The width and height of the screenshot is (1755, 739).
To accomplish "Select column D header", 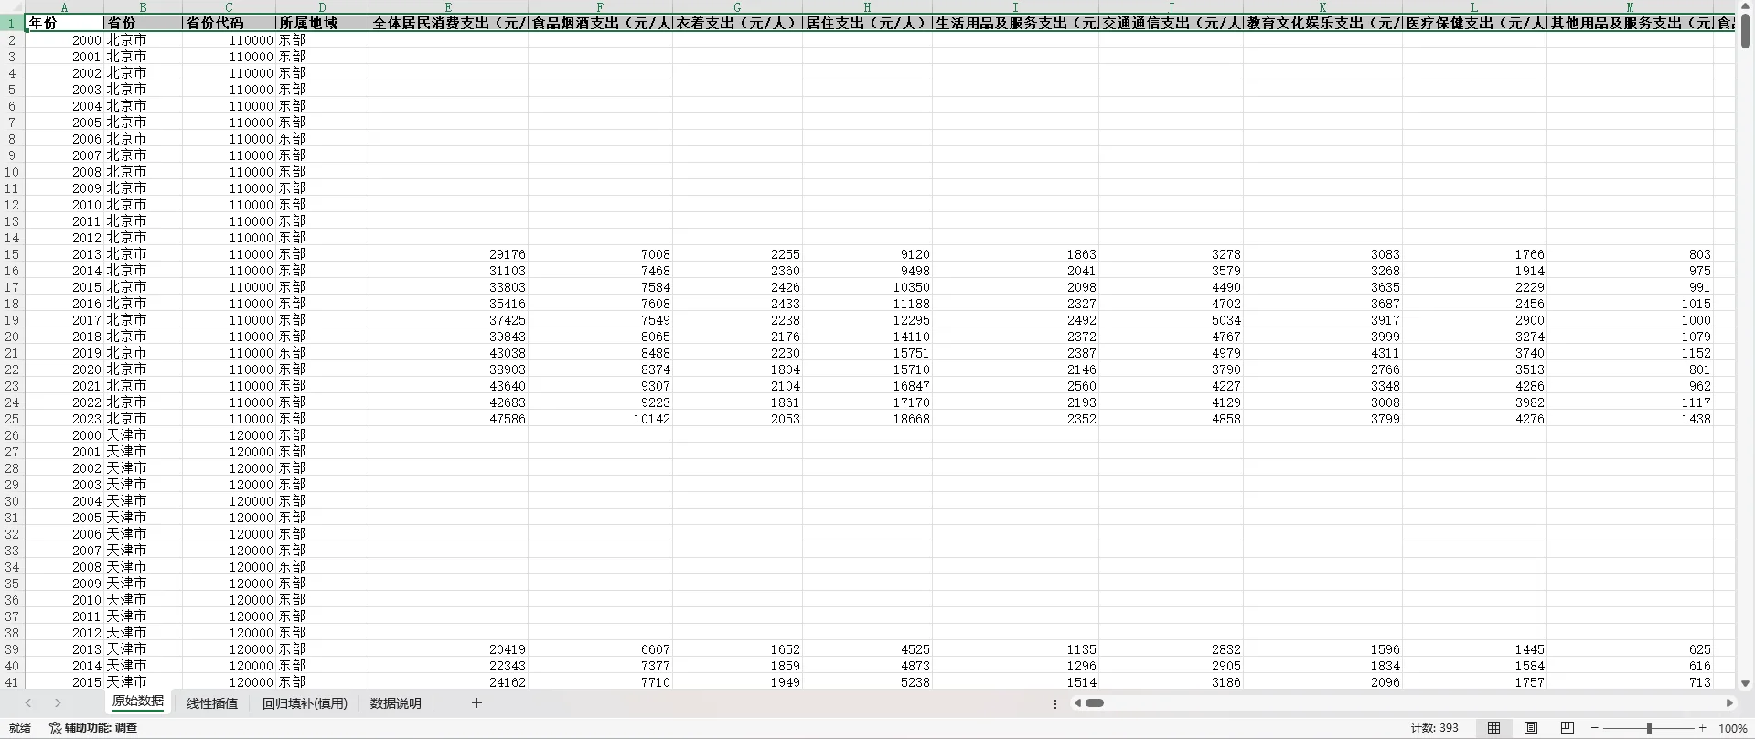I will (322, 7).
